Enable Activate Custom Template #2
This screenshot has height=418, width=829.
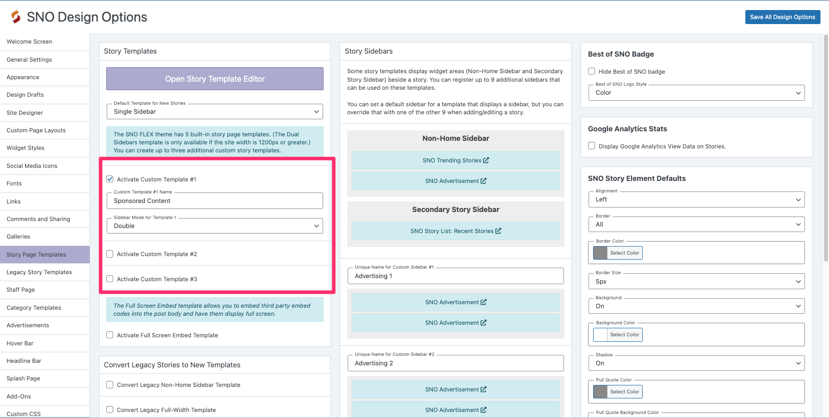[x=110, y=254]
